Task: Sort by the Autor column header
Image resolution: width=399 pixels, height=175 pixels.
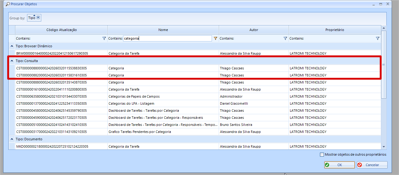Action: [253, 30]
